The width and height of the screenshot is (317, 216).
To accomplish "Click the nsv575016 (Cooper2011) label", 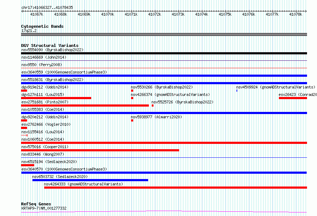I will tap(45, 147).
